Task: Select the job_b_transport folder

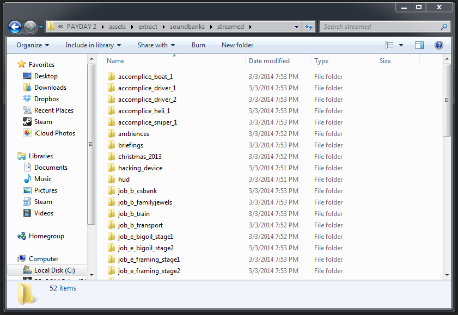Action: (x=141, y=225)
